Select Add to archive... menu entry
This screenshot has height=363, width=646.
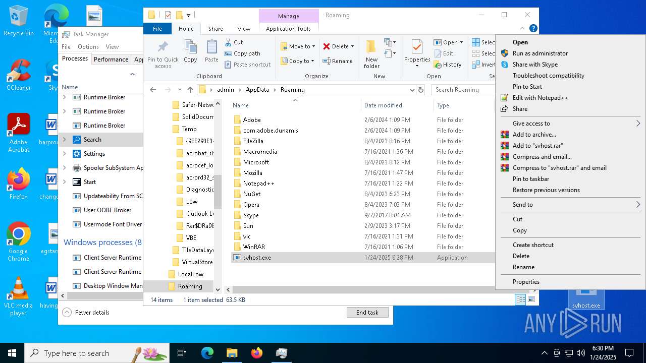pos(534,135)
